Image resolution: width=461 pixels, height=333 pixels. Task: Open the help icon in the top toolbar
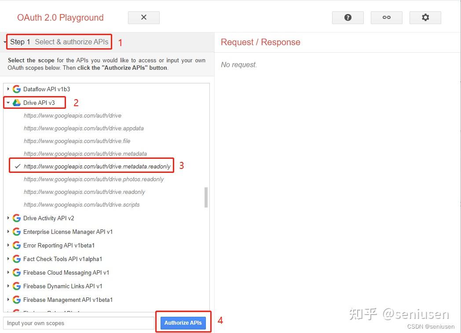(348, 18)
